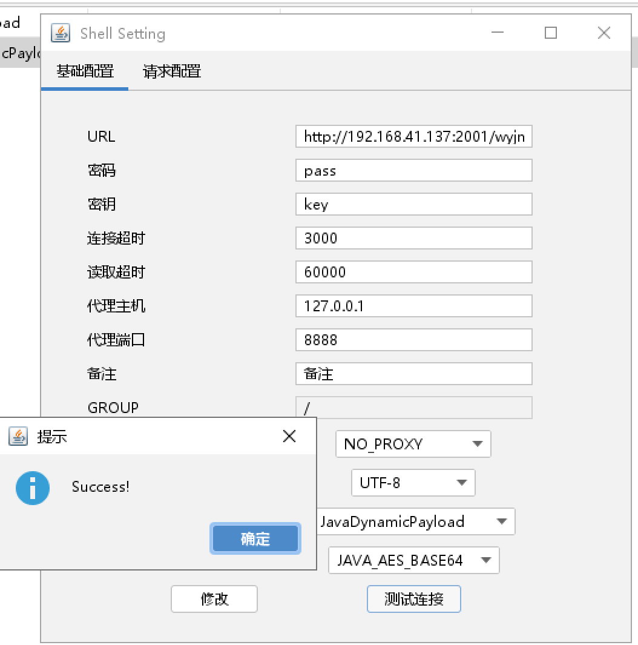Screen dimensions: 638x645
Task: Click the 修改 modify button
Action: [214, 598]
